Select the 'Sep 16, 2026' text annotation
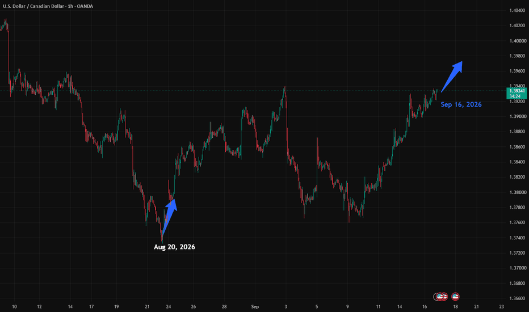This screenshot has width=529, height=312. (x=461, y=104)
